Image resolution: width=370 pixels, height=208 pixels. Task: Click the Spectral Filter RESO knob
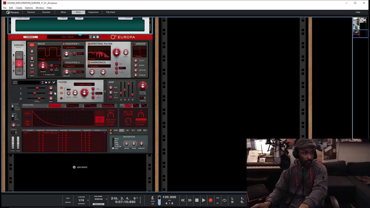tap(126, 52)
